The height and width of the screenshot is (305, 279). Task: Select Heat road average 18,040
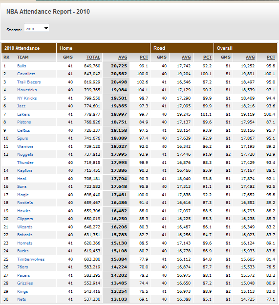(x=184, y=179)
